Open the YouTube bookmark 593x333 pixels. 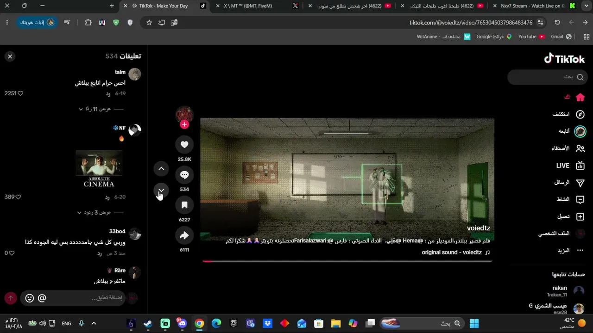531,37
